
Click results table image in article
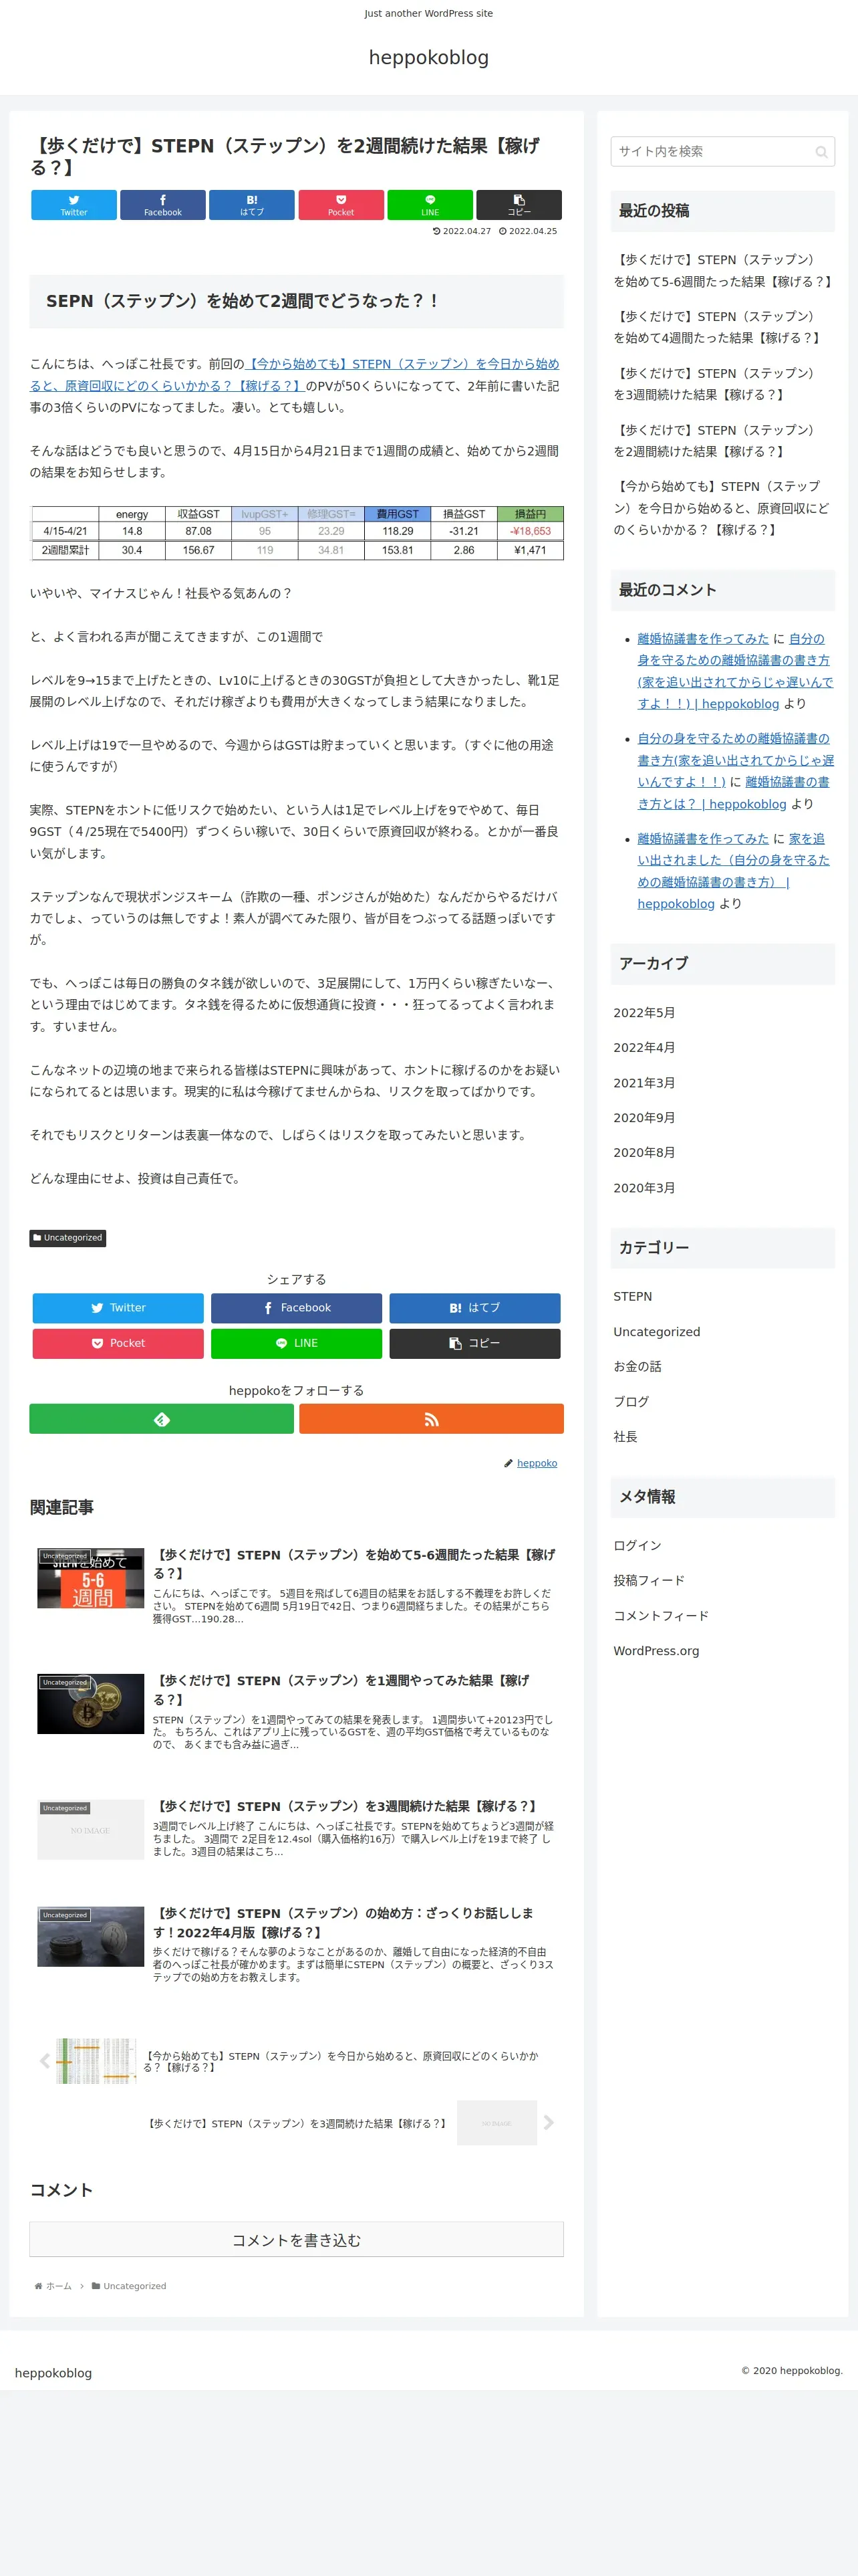(297, 533)
